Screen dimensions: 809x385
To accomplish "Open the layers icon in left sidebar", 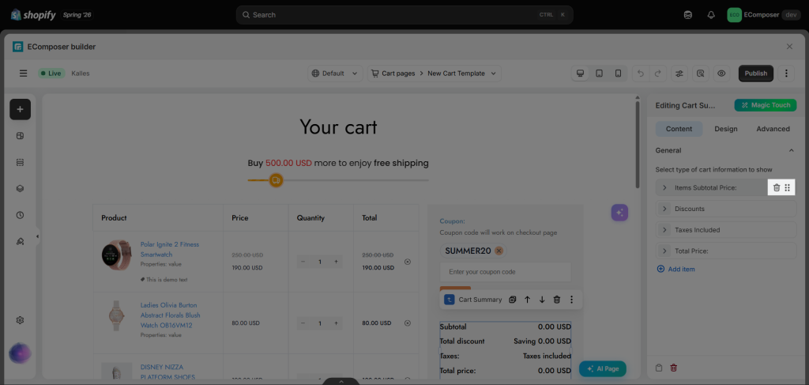I will (20, 188).
